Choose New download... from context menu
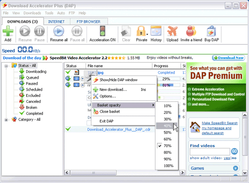The image size is (249, 183). click(x=123, y=90)
